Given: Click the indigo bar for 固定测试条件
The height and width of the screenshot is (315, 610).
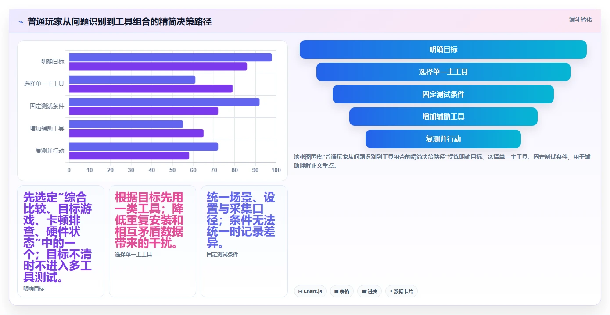Looking at the screenshot, I should [x=164, y=102].
